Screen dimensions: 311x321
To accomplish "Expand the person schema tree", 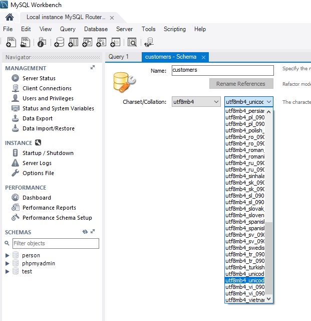I will coord(8,255).
